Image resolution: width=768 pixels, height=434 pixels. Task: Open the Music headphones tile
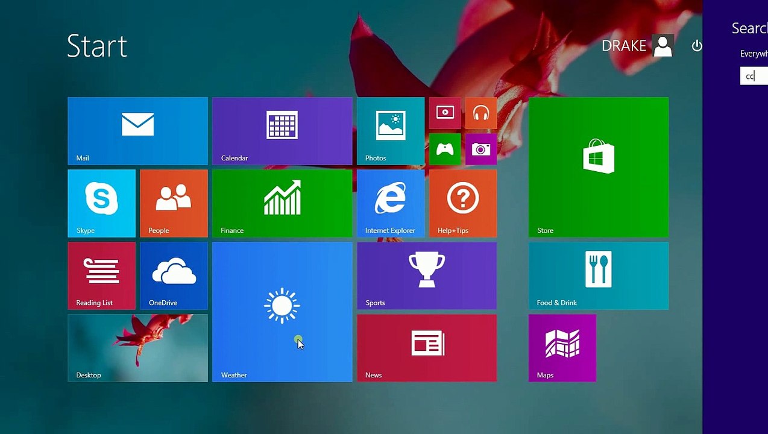pos(481,113)
